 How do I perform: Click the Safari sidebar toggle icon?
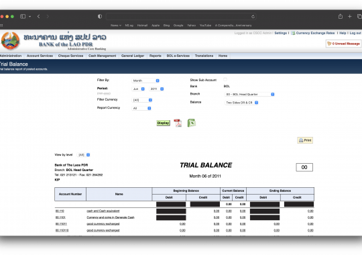coord(23,16)
